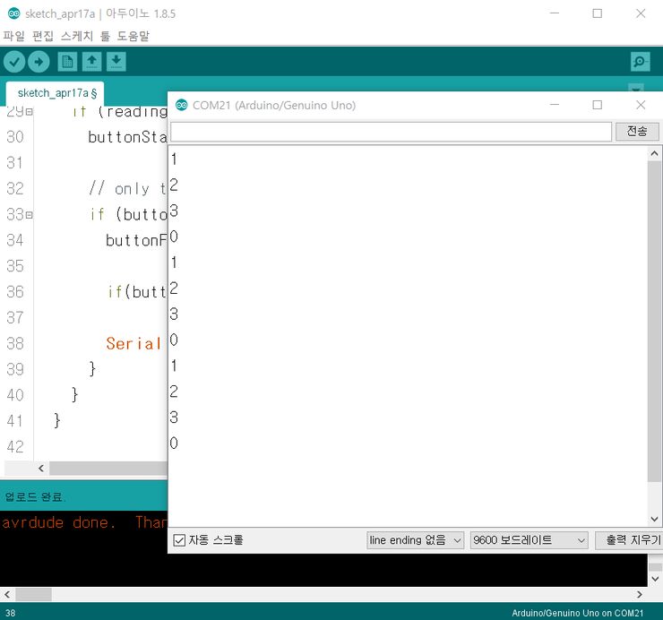The image size is (663, 620).
Task: Save the sketch with the Save icon
Action: [x=116, y=62]
